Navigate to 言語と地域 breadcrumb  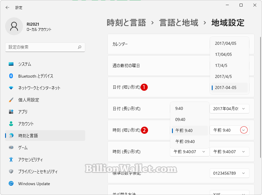(179, 23)
